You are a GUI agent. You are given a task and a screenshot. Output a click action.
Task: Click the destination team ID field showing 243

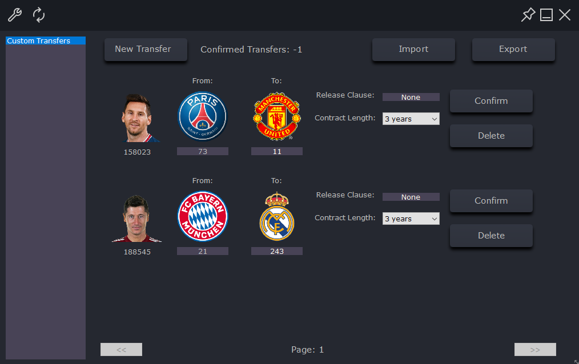coord(277,251)
